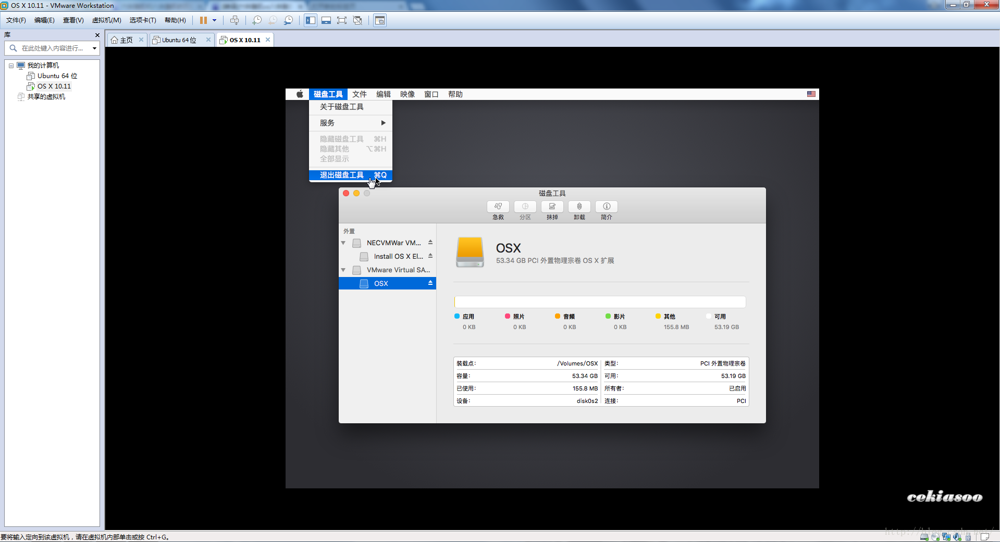This screenshot has width=1000, height=542.
Task: Open the 映像 menu in macOS menu bar
Action: coord(408,94)
